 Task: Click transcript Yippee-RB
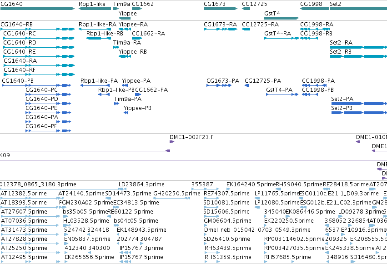(125, 56)
